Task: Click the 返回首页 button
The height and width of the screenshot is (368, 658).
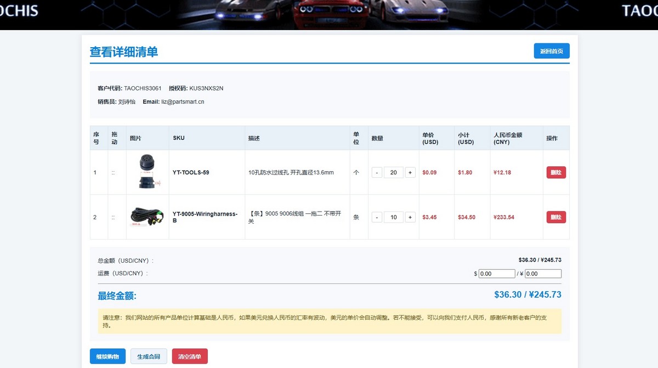Action: (x=552, y=51)
